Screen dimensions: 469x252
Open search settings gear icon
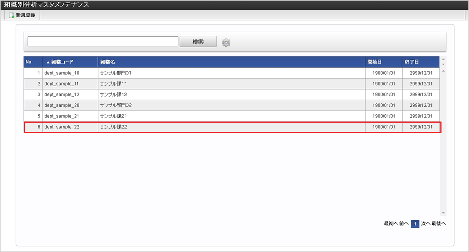point(226,43)
